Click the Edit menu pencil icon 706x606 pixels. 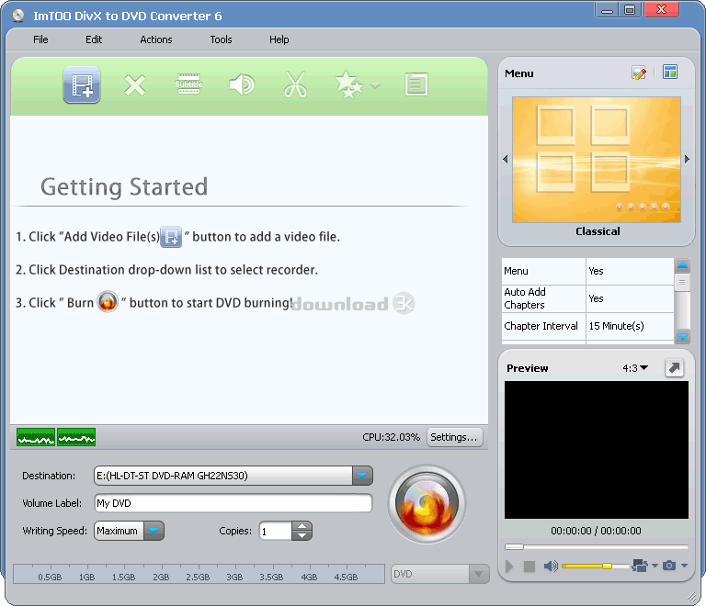[639, 73]
